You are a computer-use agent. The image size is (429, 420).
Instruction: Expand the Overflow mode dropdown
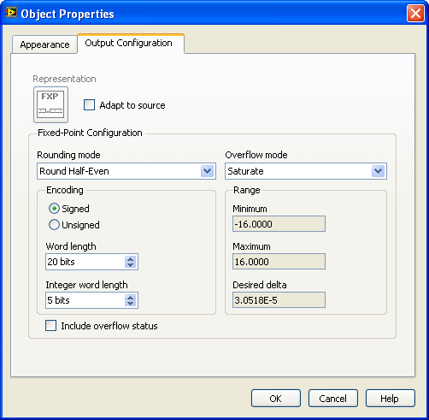[x=306, y=171]
